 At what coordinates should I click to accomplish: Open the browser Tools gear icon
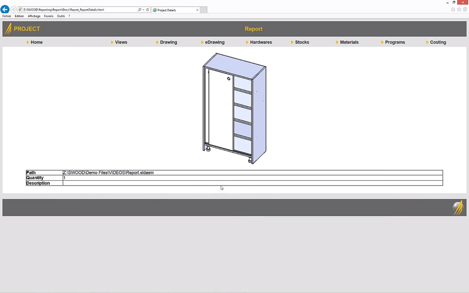tap(465, 10)
